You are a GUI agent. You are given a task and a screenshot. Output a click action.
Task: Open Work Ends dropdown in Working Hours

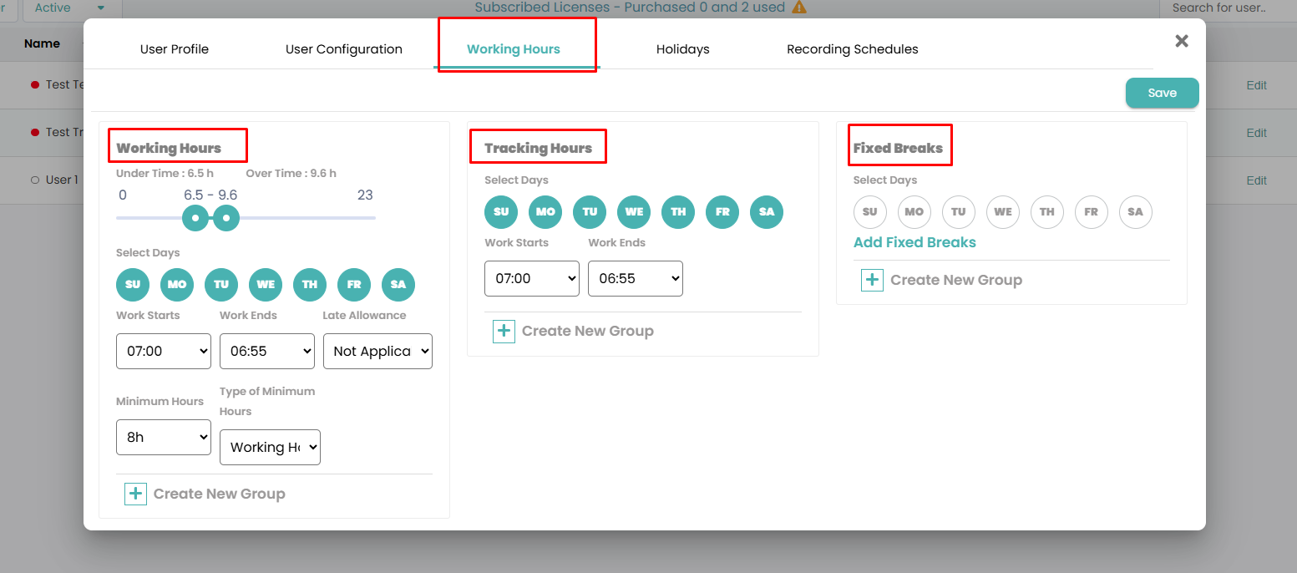(267, 351)
